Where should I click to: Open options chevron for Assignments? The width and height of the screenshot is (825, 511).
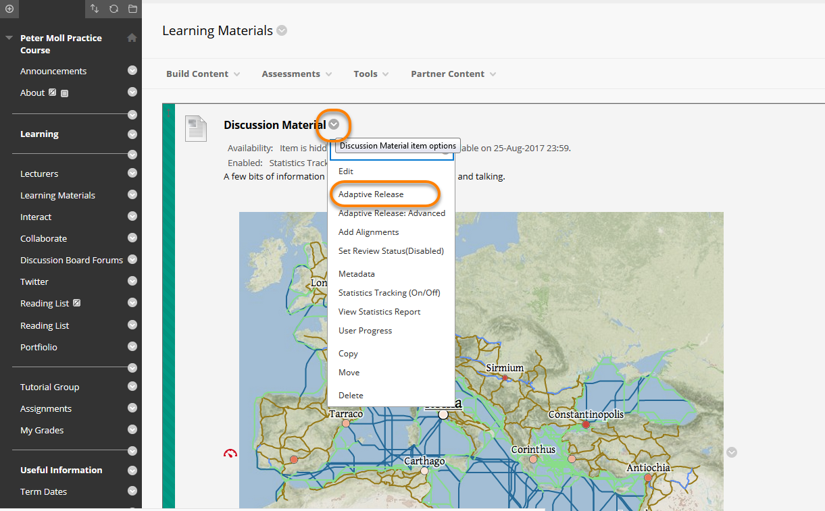click(132, 408)
